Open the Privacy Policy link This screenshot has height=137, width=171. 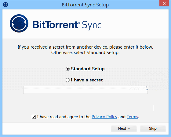tap(104, 117)
